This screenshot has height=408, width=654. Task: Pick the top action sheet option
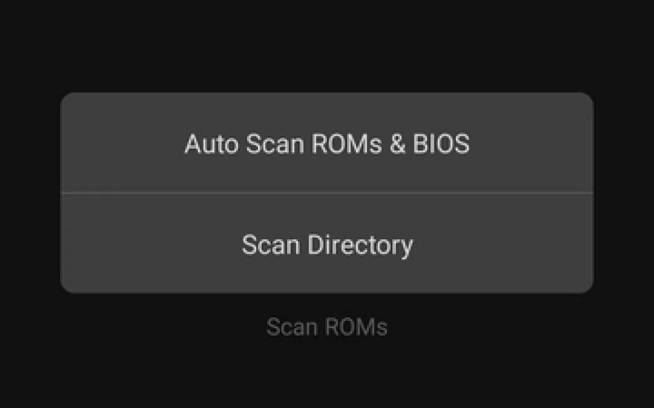pyautogui.click(x=327, y=144)
